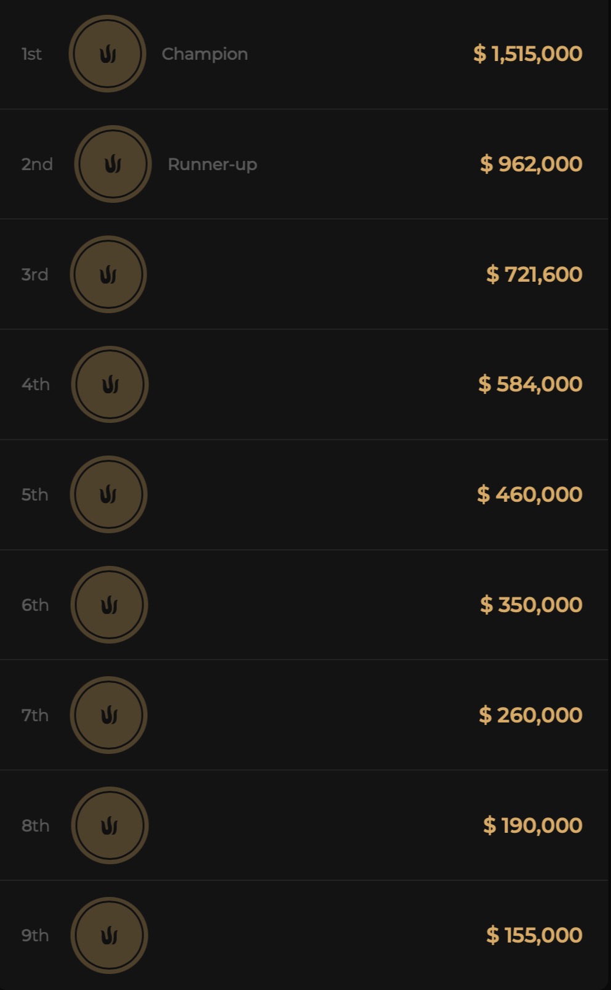Click the 2nd place Runner-up medallion icon
The width and height of the screenshot is (611, 990).
click(x=113, y=164)
